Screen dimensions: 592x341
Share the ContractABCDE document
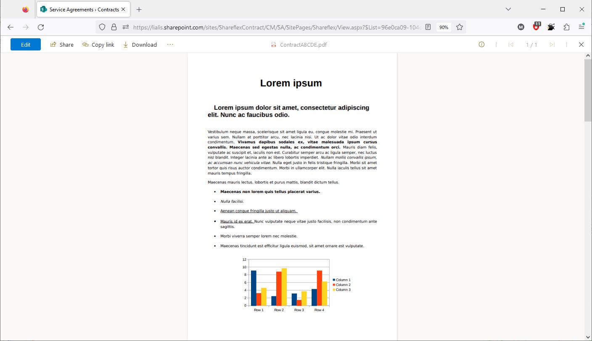pos(62,45)
